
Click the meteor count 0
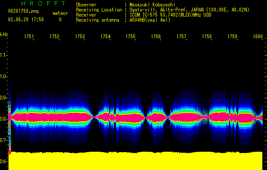pyautogui.click(x=60, y=20)
